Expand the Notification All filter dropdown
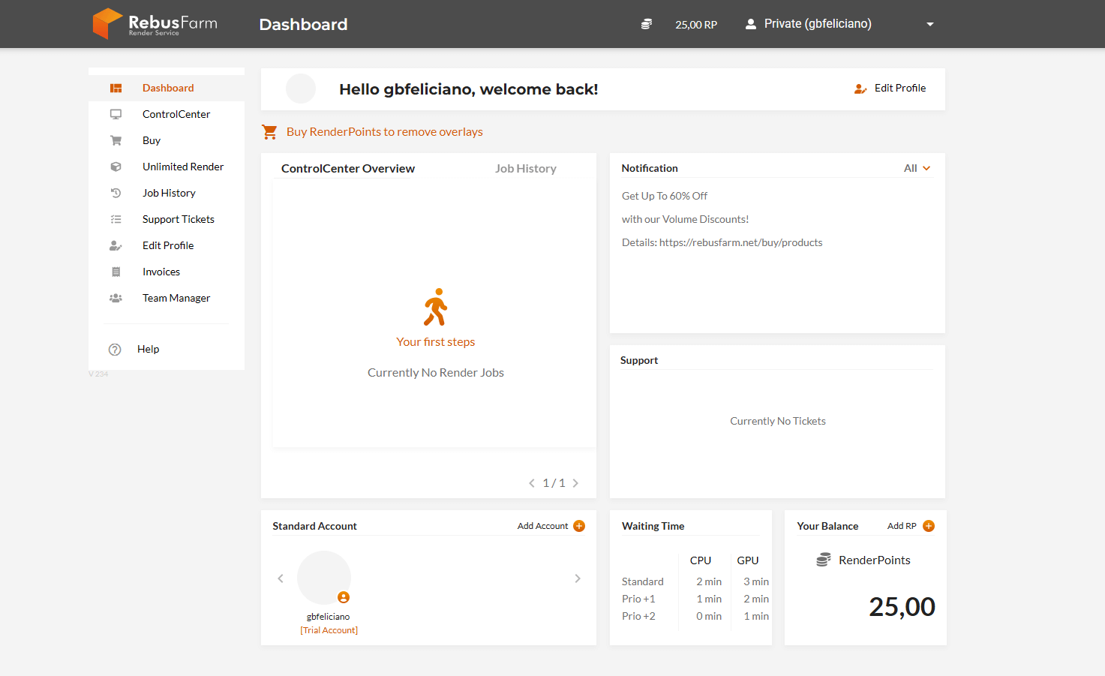This screenshot has height=676, width=1105. 917,168
